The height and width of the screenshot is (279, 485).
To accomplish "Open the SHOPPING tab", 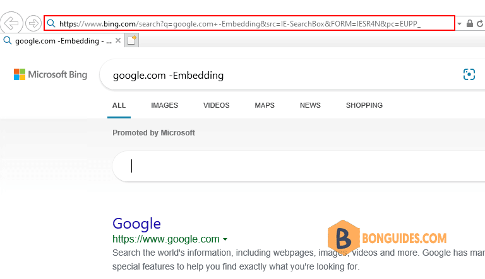I will coord(364,105).
